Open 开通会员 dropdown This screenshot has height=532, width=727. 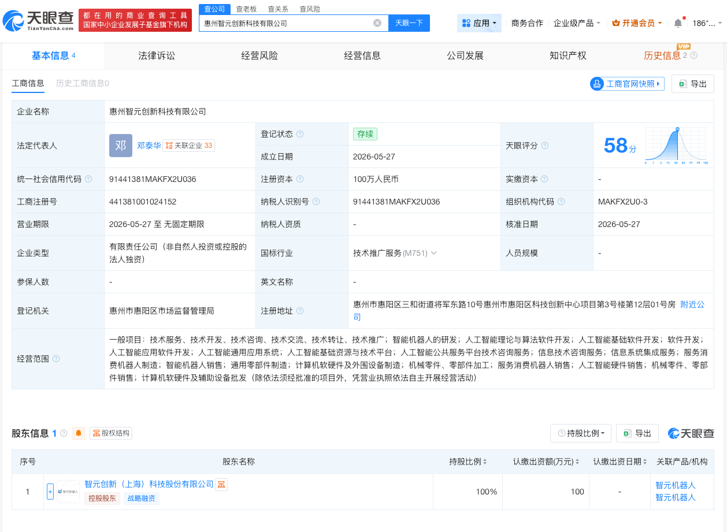(x=637, y=23)
